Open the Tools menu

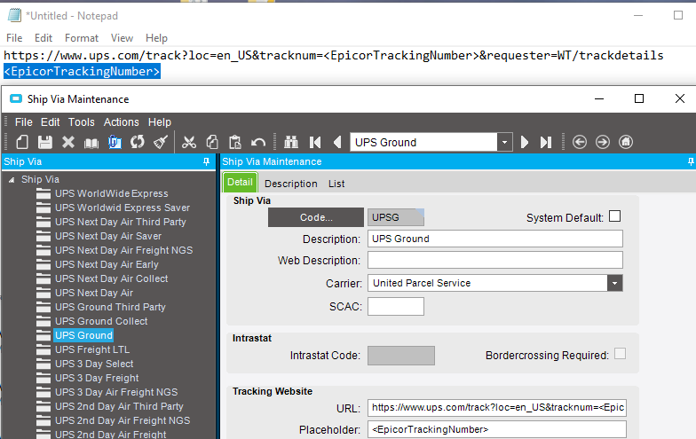coord(82,122)
